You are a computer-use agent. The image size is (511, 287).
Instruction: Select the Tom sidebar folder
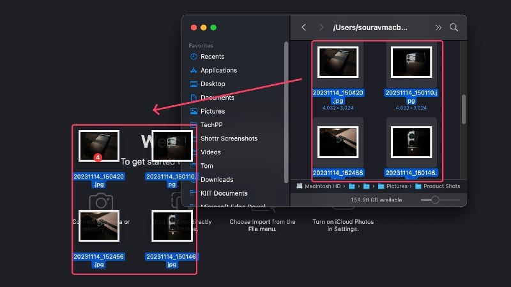[206, 166]
